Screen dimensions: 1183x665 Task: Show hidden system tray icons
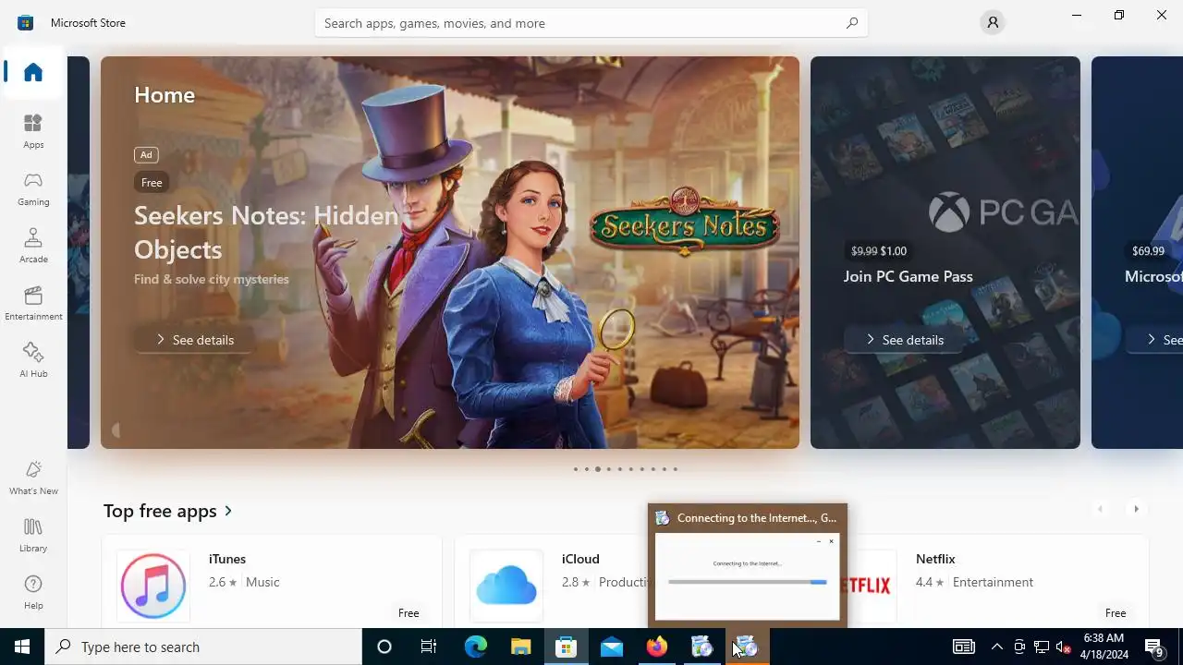pyautogui.click(x=996, y=647)
